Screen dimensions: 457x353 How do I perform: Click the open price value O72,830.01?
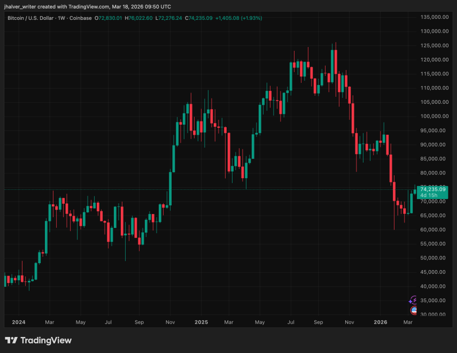109,18
